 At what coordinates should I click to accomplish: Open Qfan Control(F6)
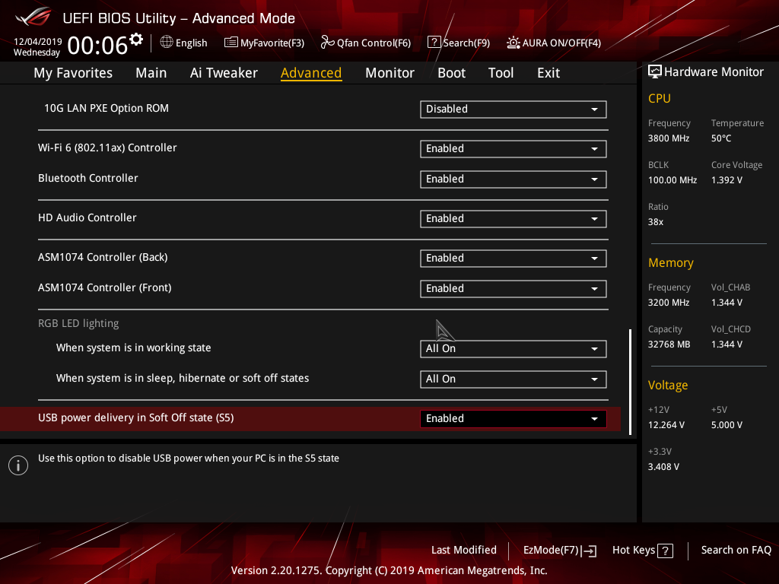coord(366,43)
